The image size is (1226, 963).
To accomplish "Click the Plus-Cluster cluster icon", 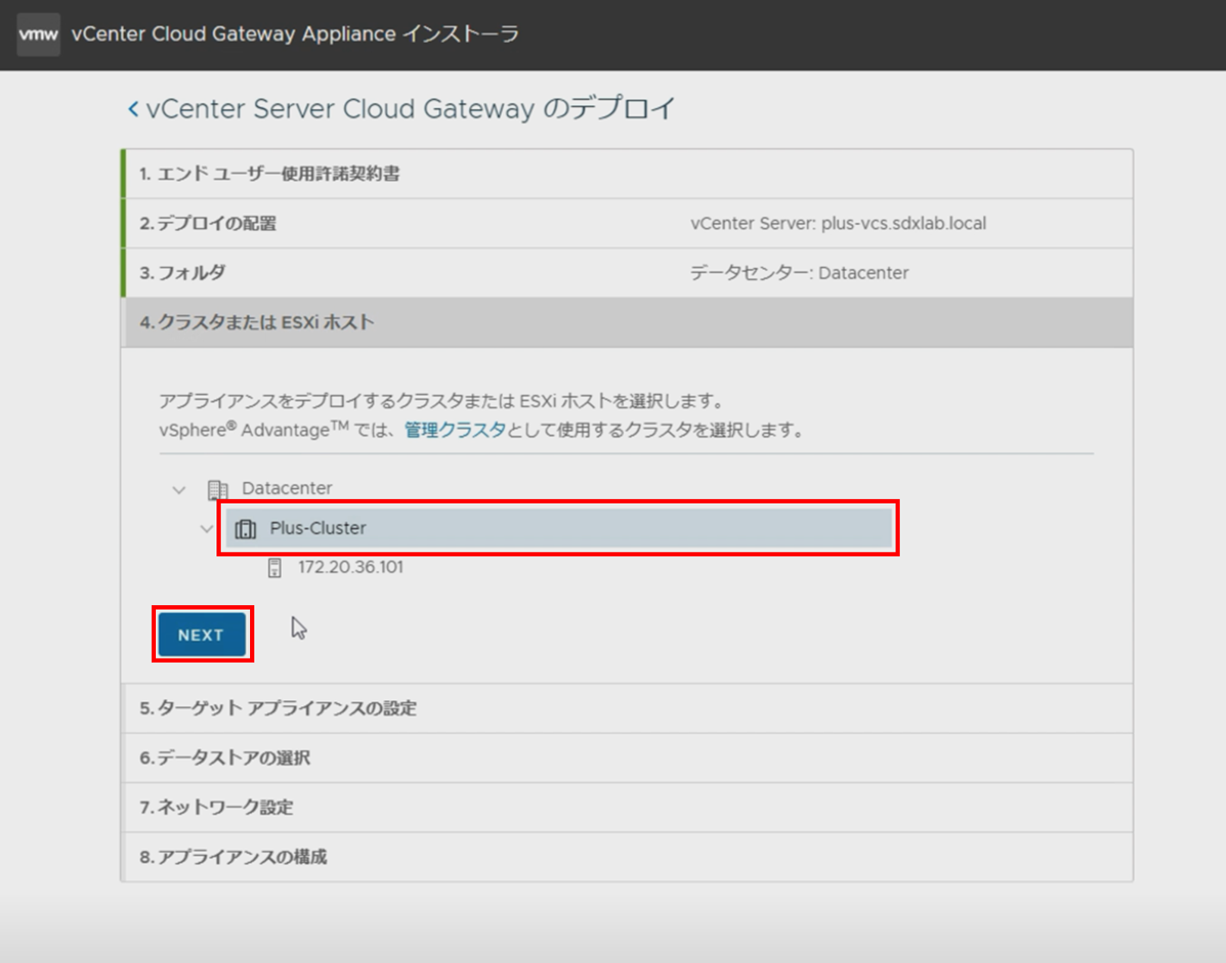I will [246, 528].
